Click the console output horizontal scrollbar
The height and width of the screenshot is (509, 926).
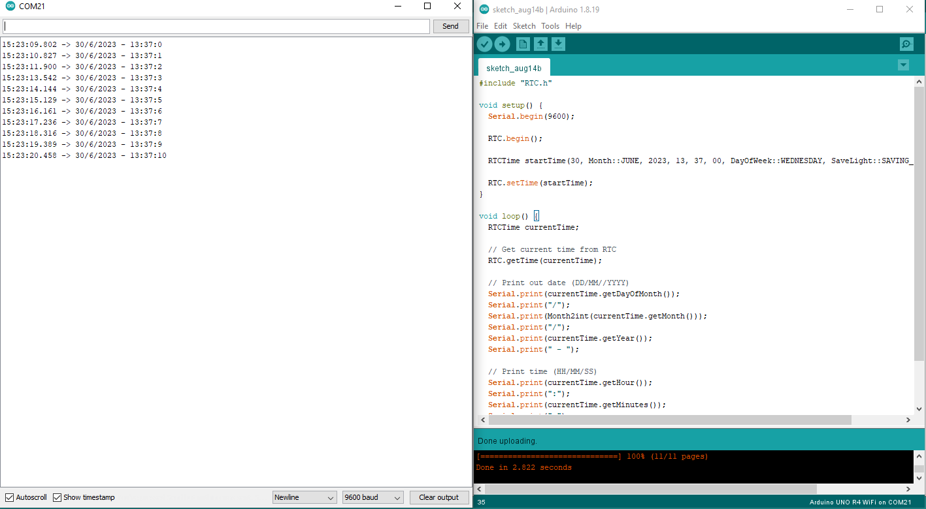651,489
